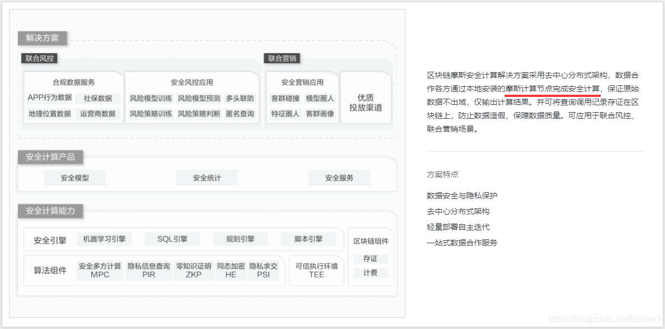The width and height of the screenshot is (665, 329).
Task: Click the 风险策略判断 box
Action: pos(199,114)
